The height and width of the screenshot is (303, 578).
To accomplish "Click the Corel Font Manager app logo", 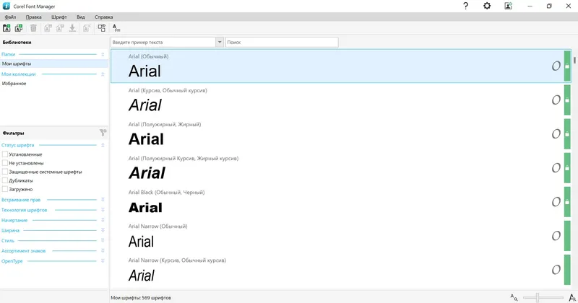I will (7, 6).
